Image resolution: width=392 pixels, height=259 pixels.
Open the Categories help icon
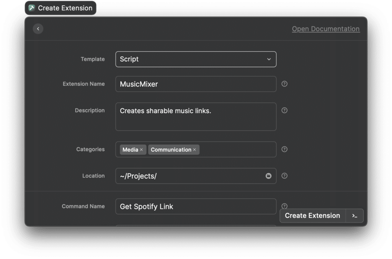(x=284, y=149)
